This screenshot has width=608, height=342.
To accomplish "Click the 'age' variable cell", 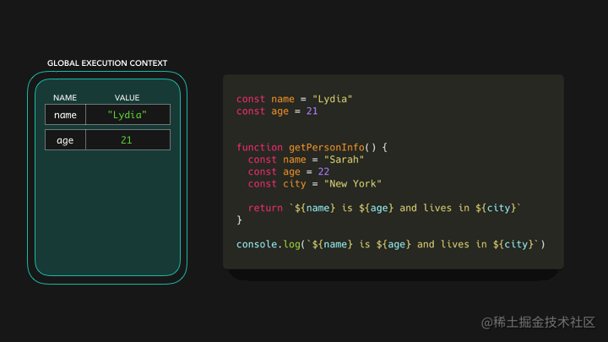I will tap(65, 140).
